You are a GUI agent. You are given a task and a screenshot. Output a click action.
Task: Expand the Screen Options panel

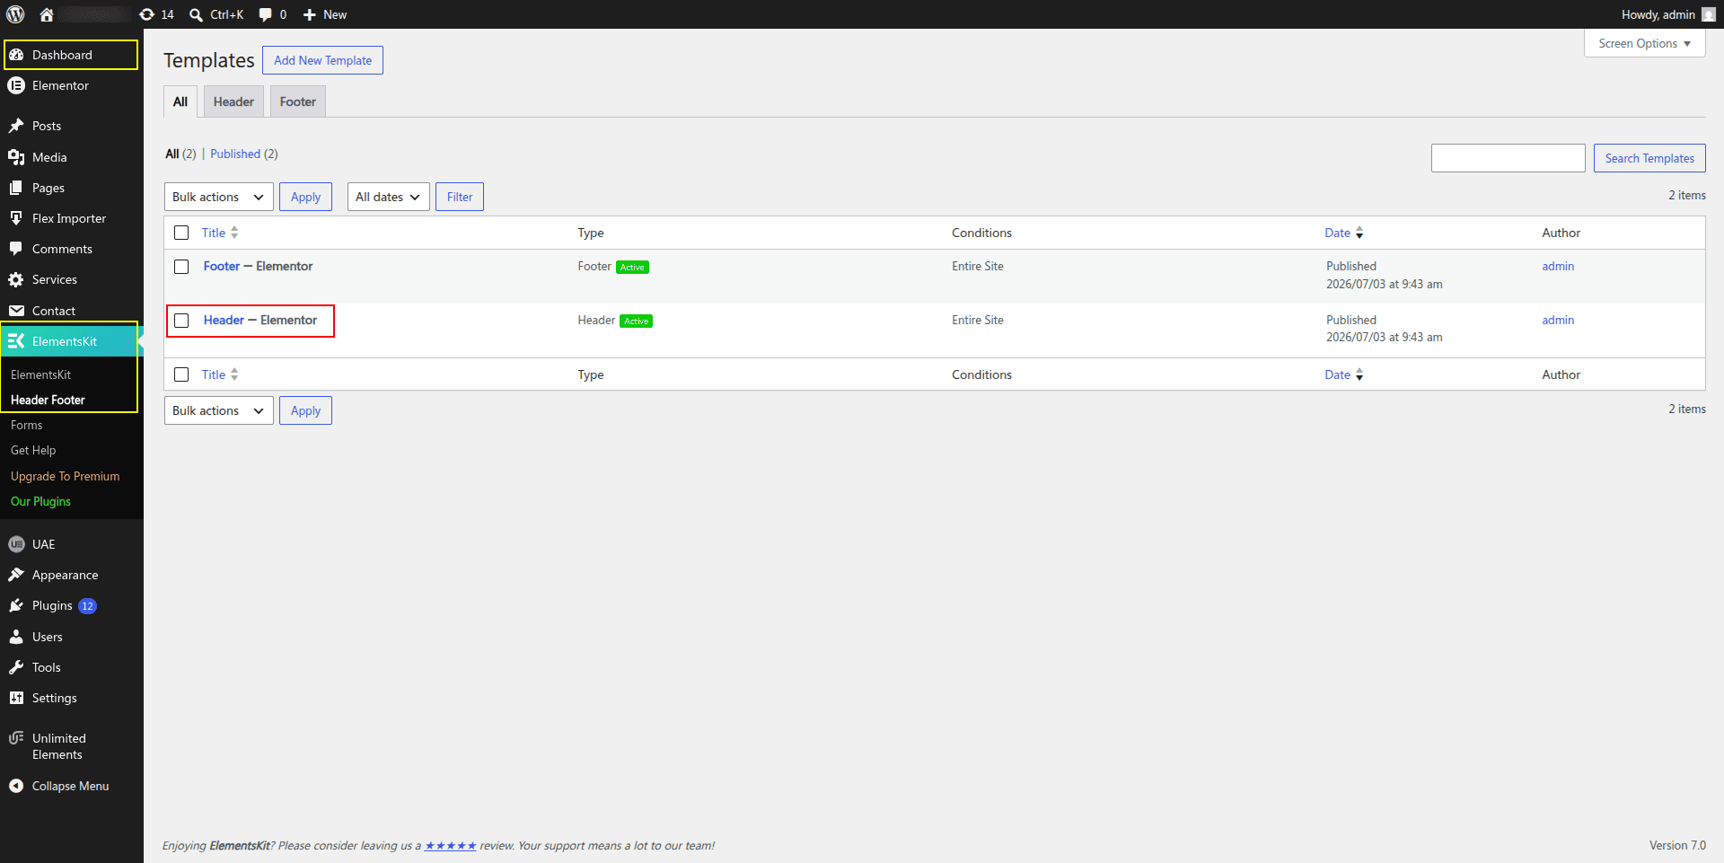point(1644,43)
